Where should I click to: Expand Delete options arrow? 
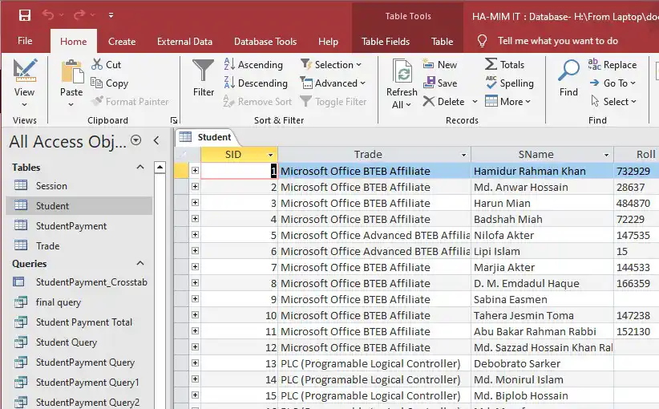(x=475, y=102)
